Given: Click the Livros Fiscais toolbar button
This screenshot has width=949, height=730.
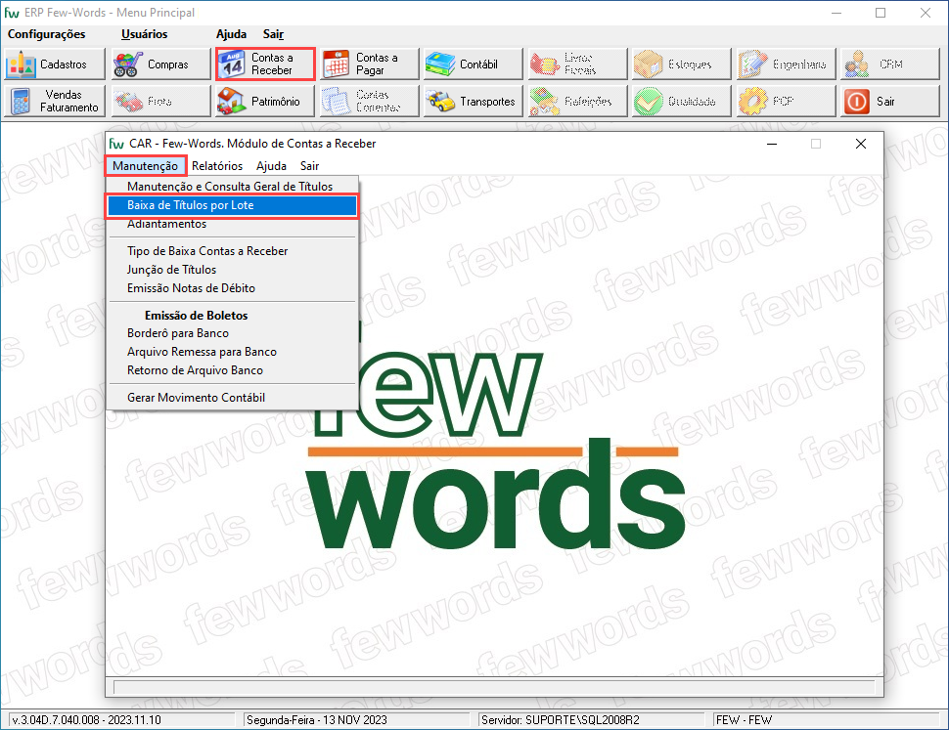Looking at the screenshot, I should tap(577, 64).
